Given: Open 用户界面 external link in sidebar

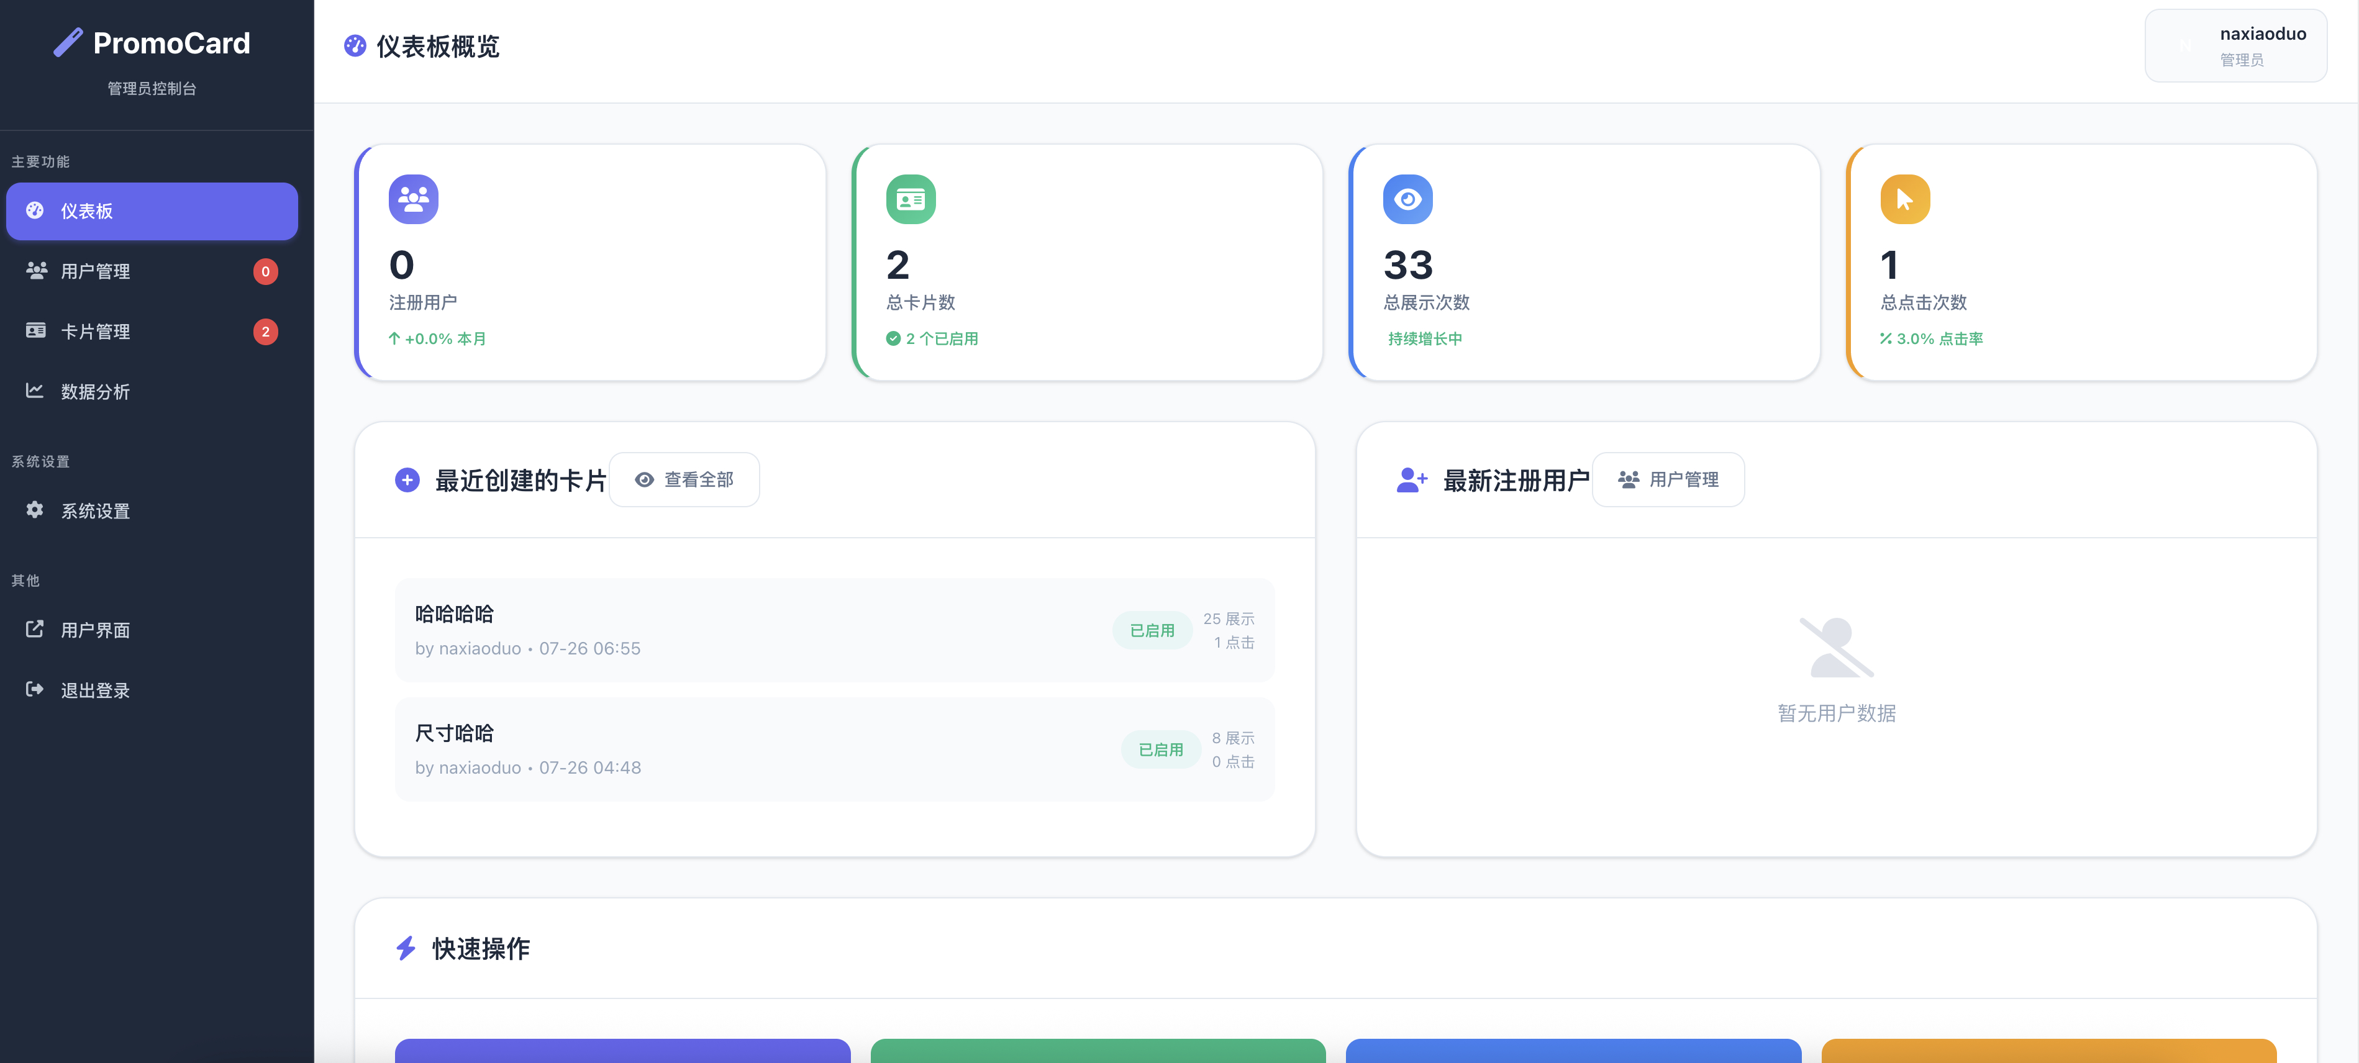Looking at the screenshot, I should 95,630.
